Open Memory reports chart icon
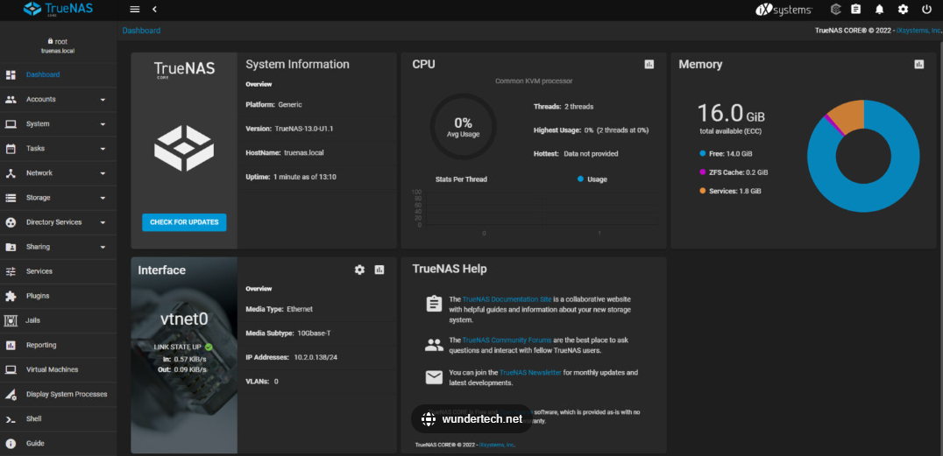943x456 pixels. (919, 64)
